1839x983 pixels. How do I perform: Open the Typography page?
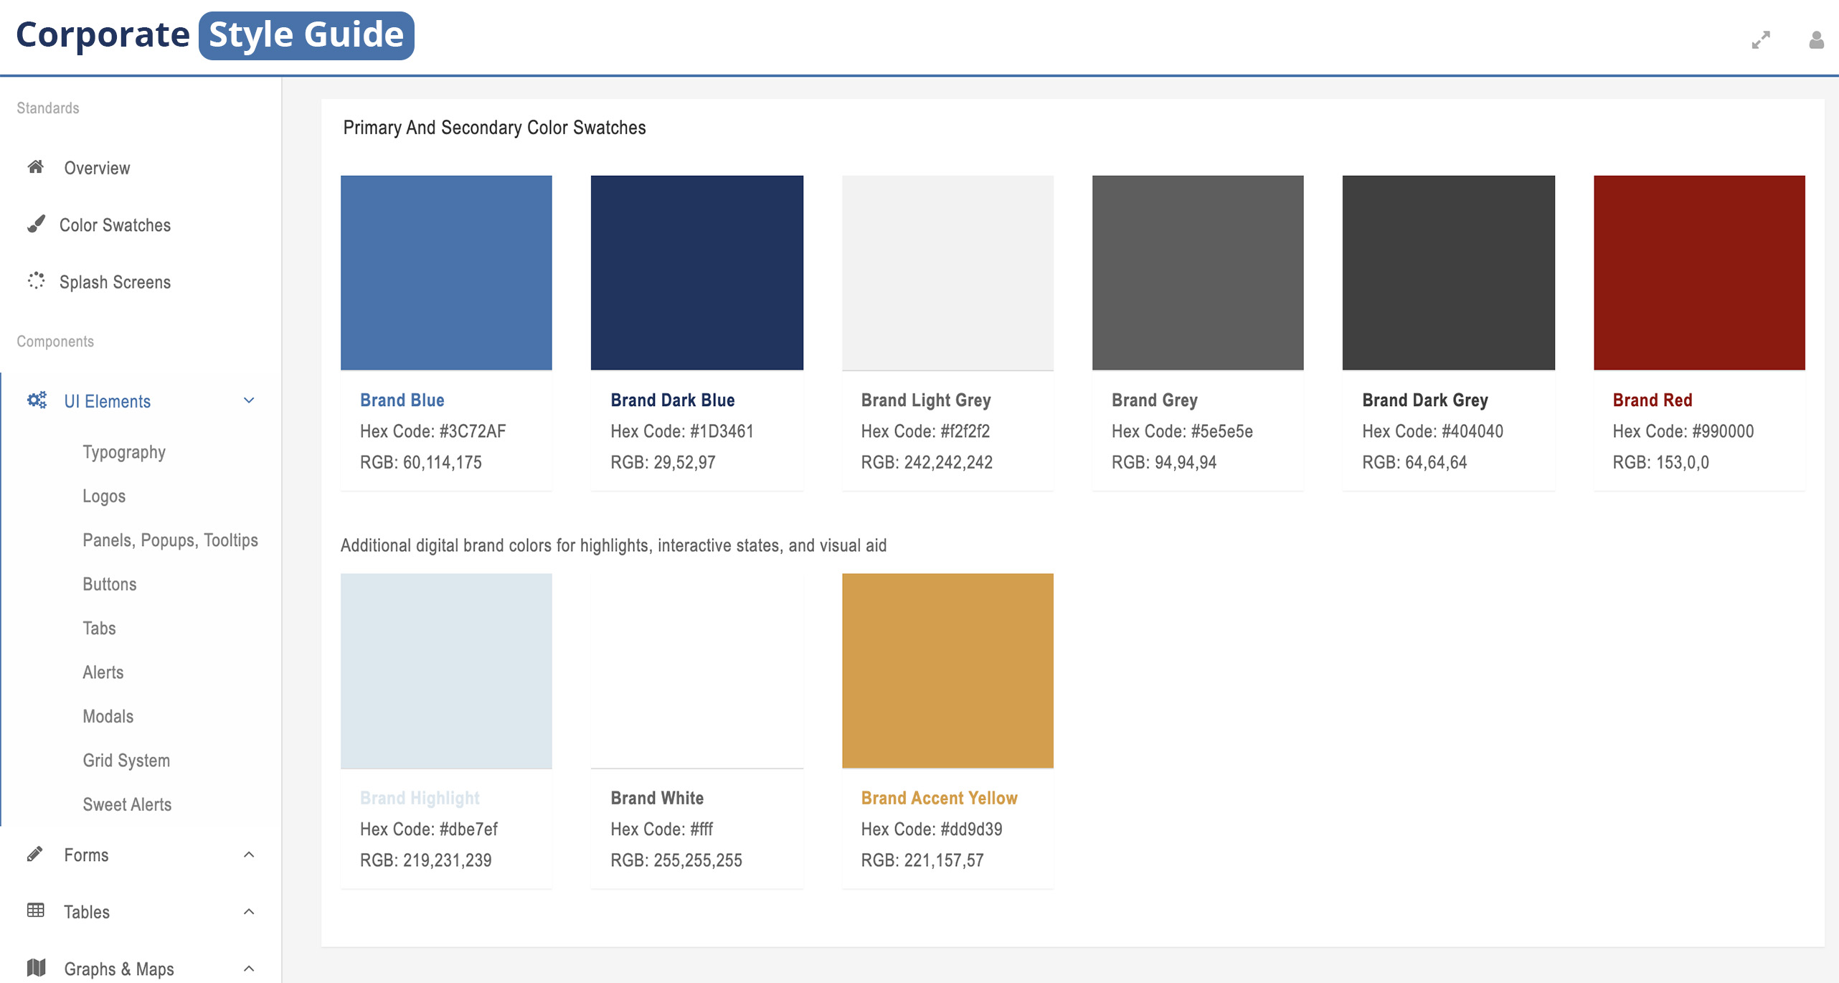pyautogui.click(x=124, y=451)
